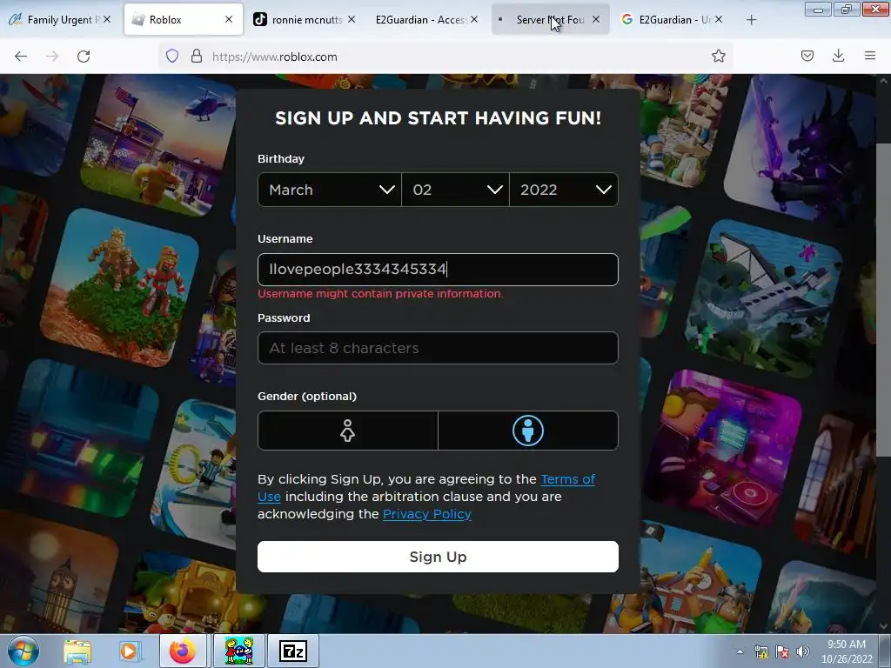891x668 pixels.
Task: Go back to the previous page
Action: tap(21, 57)
